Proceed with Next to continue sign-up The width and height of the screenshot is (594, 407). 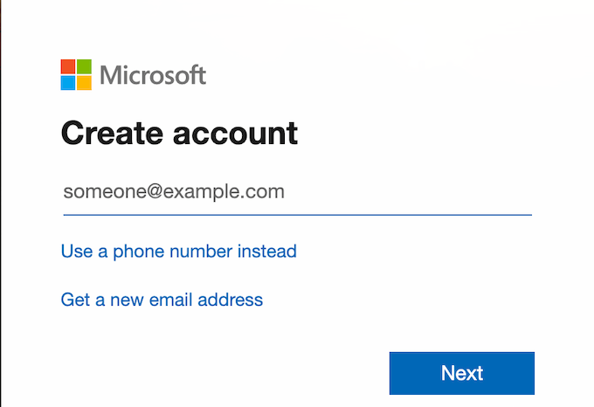tap(461, 373)
